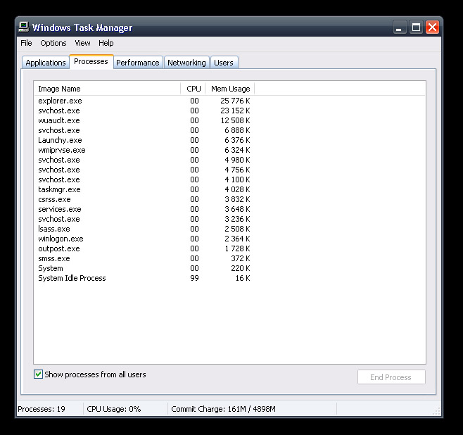Click Commit Charge status bar entry
Image resolution: width=463 pixels, height=435 pixels.
coord(223,409)
